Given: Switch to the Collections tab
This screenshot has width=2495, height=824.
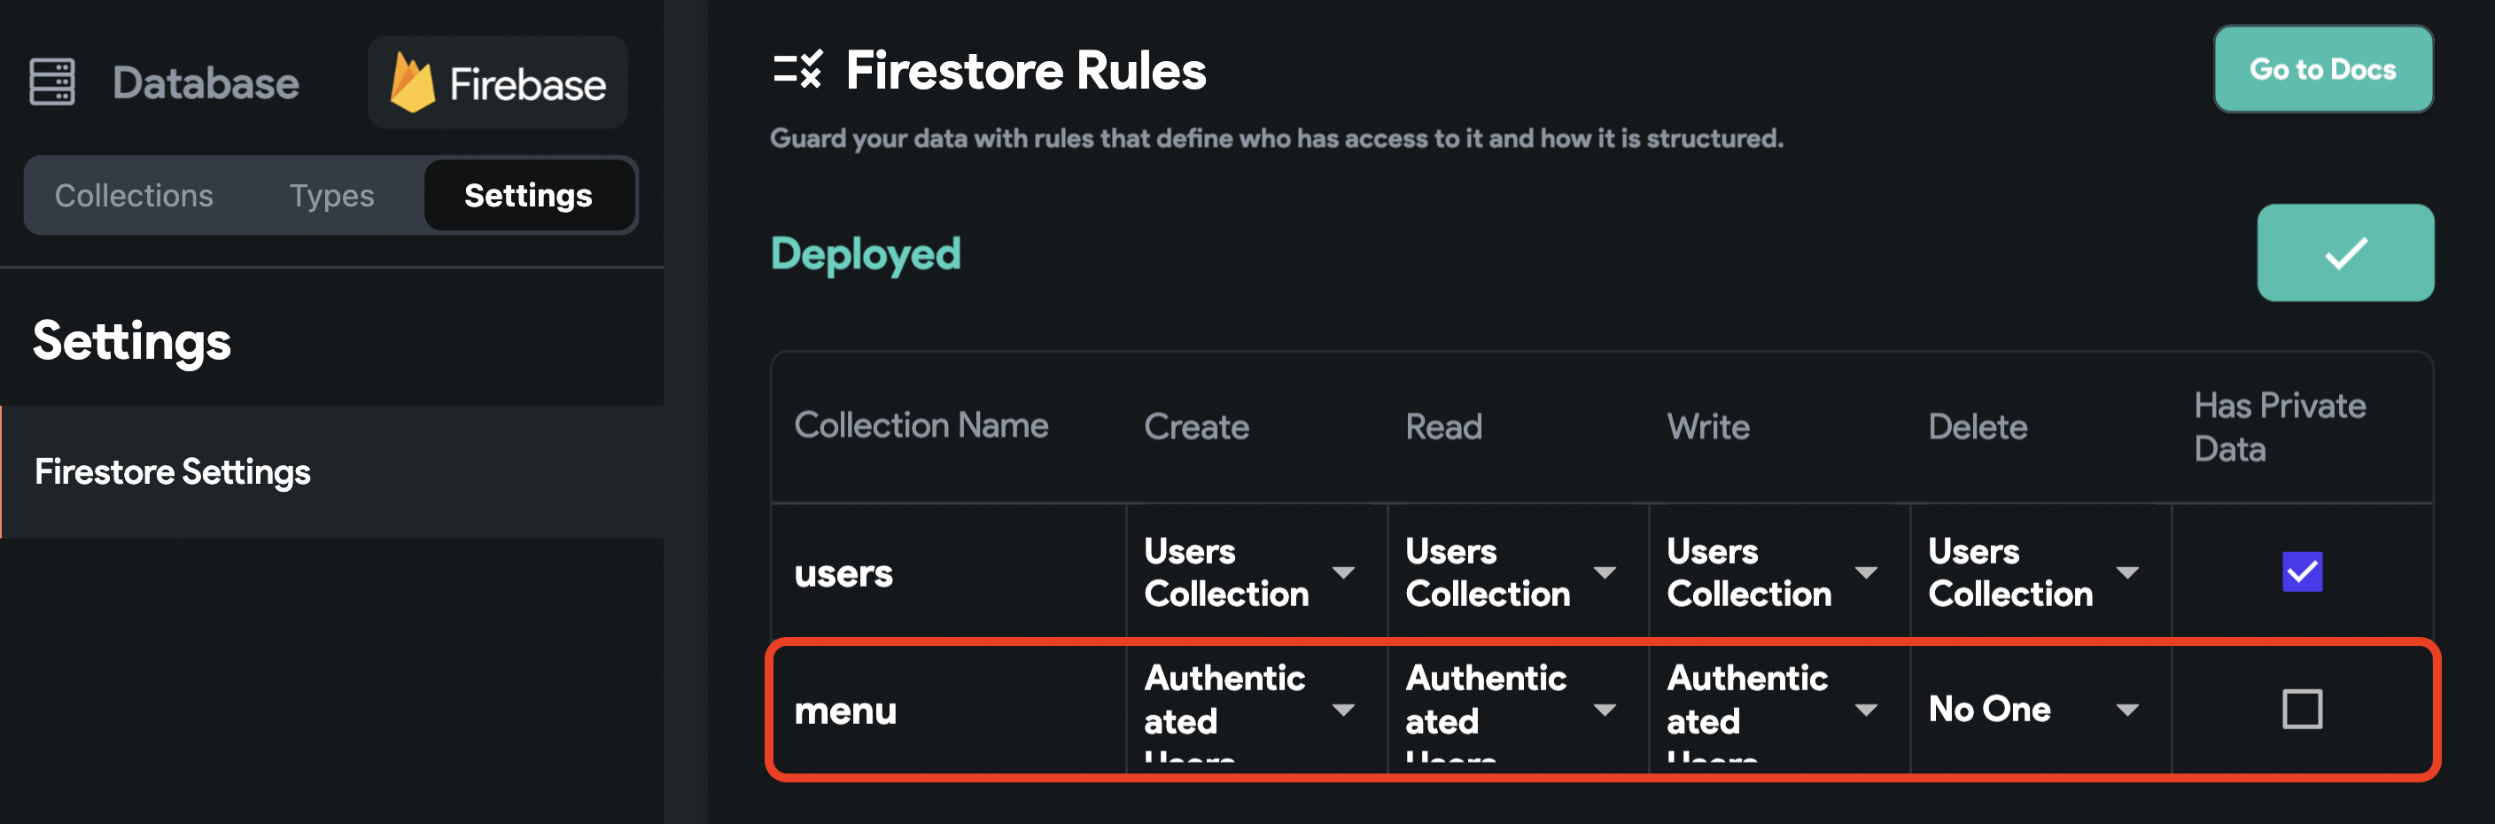Looking at the screenshot, I should tap(135, 195).
